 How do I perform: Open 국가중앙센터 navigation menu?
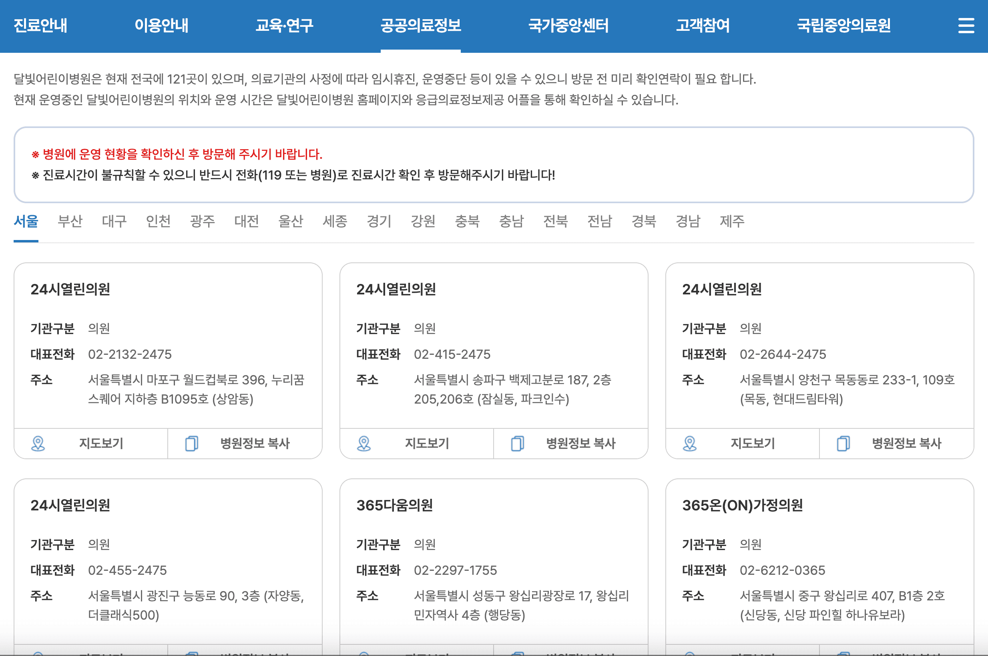[x=568, y=26]
